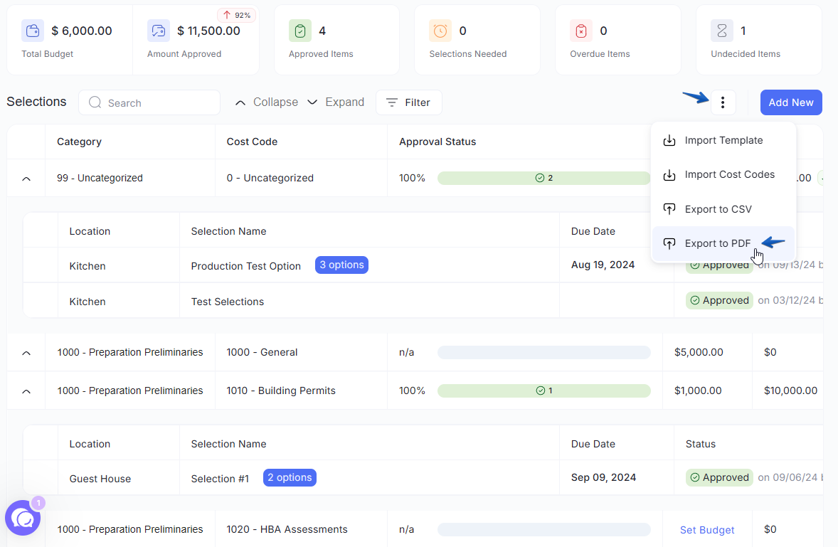Select Import Template menu entry
Screen dimensions: 838x547
click(x=723, y=141)
